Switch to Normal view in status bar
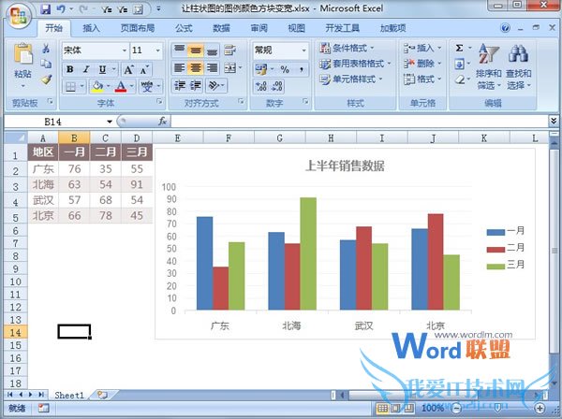Screen dimensions: 562x419 [382, 408]
